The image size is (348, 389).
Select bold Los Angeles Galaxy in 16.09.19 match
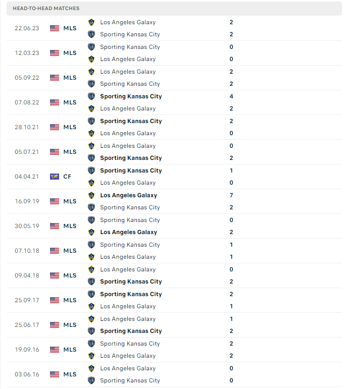(x=128, y=195)
